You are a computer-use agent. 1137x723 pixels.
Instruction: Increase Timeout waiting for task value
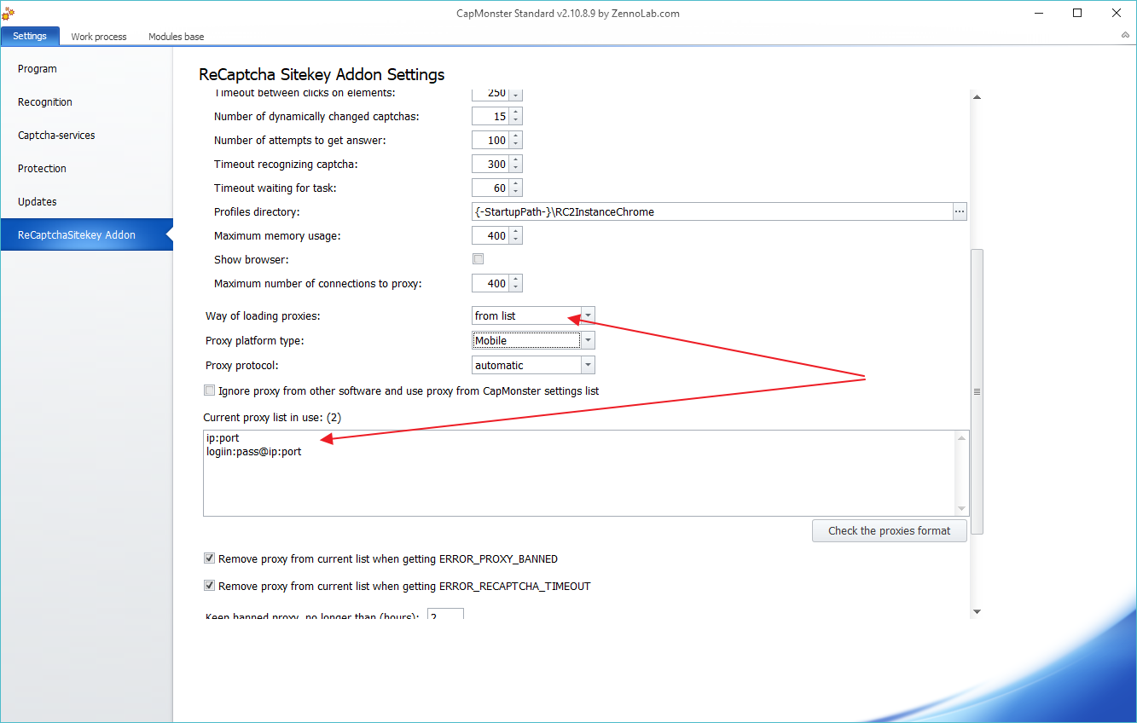pos(516,184)
